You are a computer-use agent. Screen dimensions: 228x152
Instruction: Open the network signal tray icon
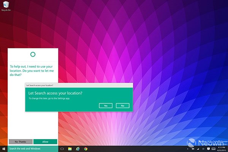[x=198, y=149]
